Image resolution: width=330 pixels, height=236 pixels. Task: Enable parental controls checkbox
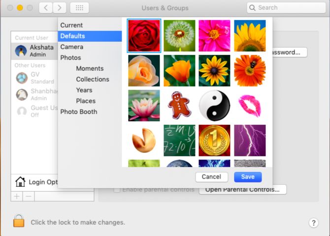coord(117,189)
